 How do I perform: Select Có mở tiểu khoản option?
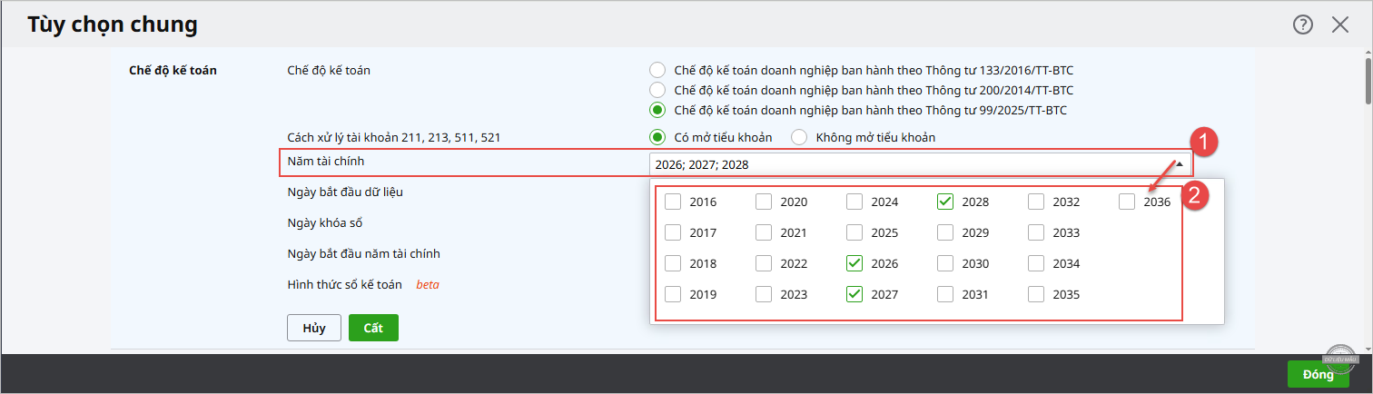(657, 137)
